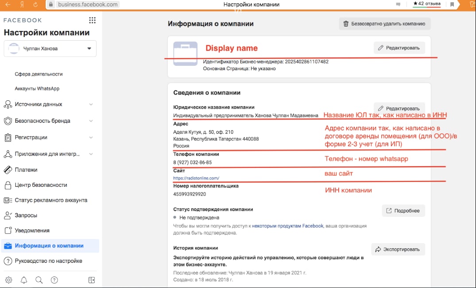This screenshot has height=288, width=476.
Task: Open notifications bell icon in bottom bar
Action: [x=24, y=280]
